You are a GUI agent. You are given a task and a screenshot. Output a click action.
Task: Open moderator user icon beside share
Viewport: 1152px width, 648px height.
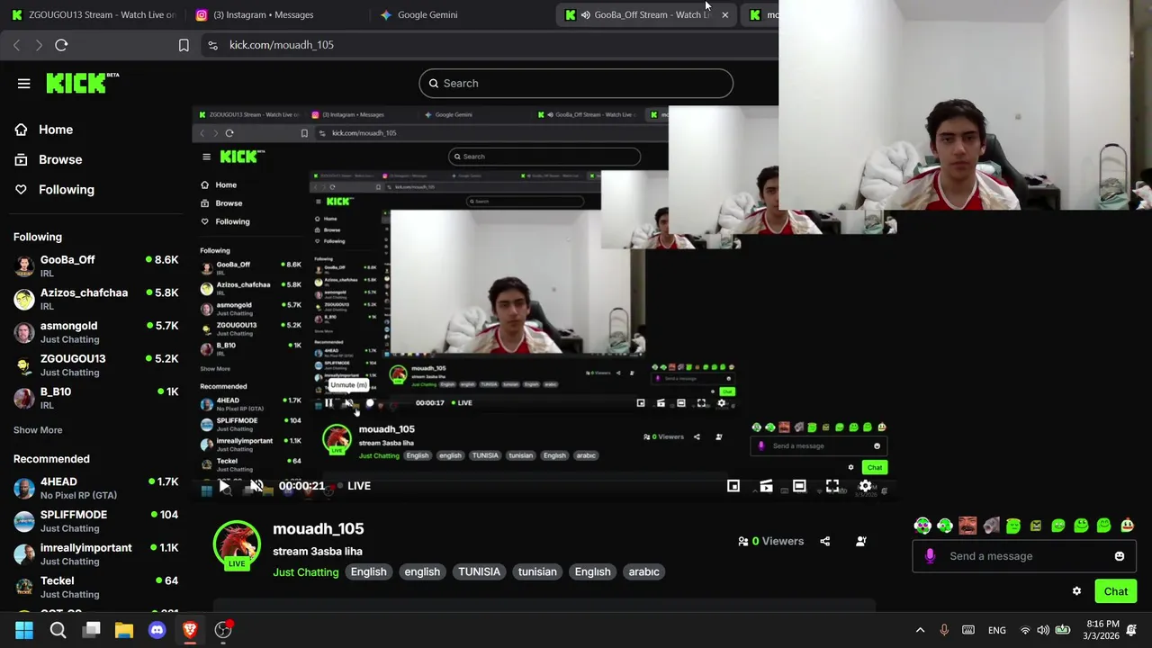pyautogui.click(x=861, y=541)
